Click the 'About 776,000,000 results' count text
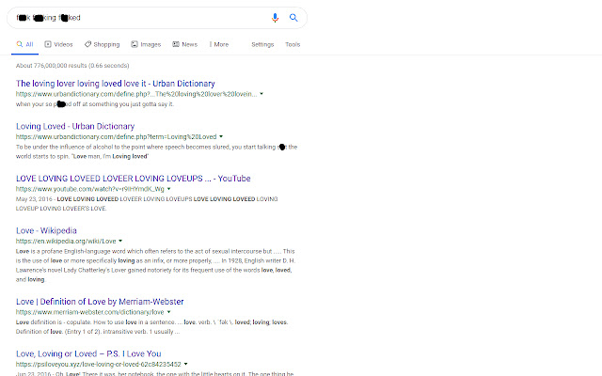The image size is (602, 376). 72,66
